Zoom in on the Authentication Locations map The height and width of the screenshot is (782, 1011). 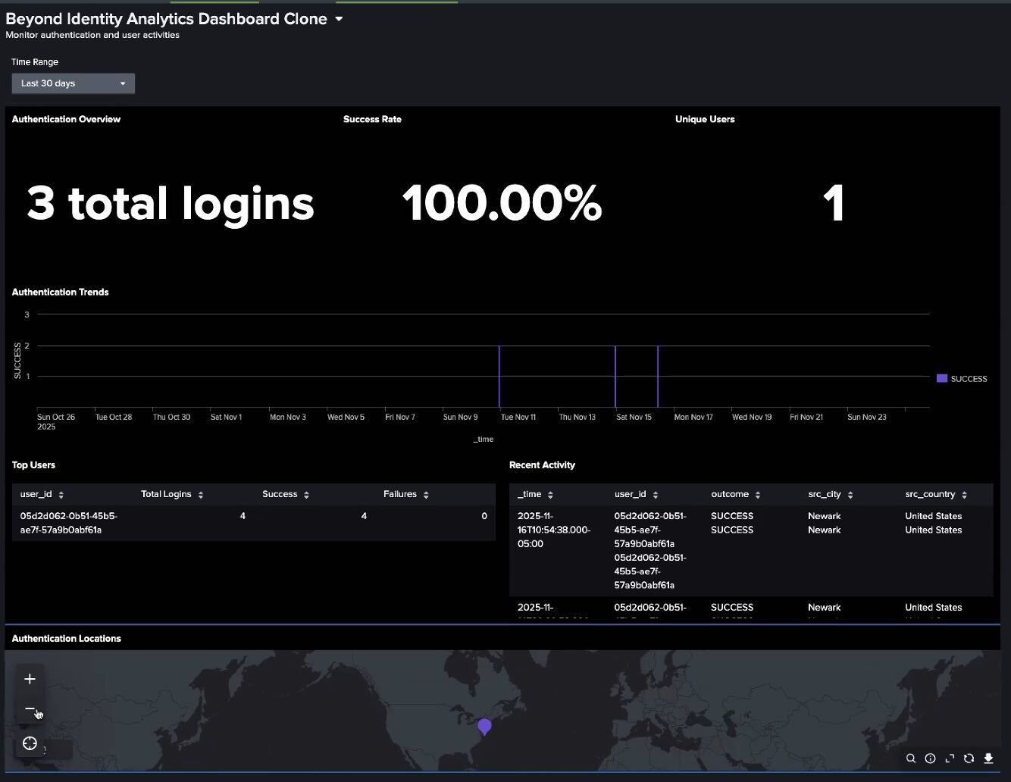(x=30, y=679)
